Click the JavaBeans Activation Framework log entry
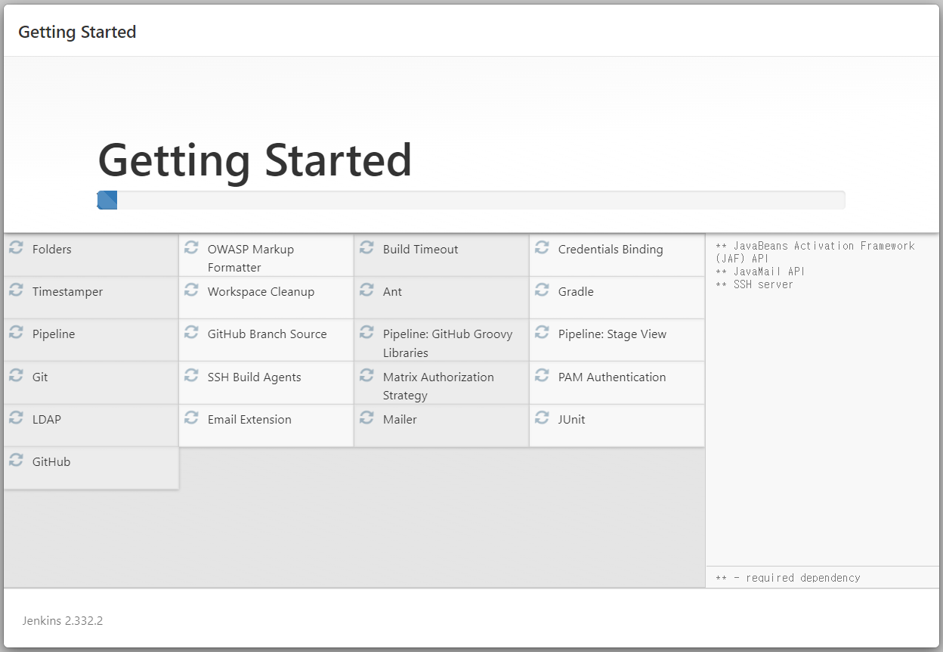Screen dimensions: 943x652 click(x=815, y=252)
